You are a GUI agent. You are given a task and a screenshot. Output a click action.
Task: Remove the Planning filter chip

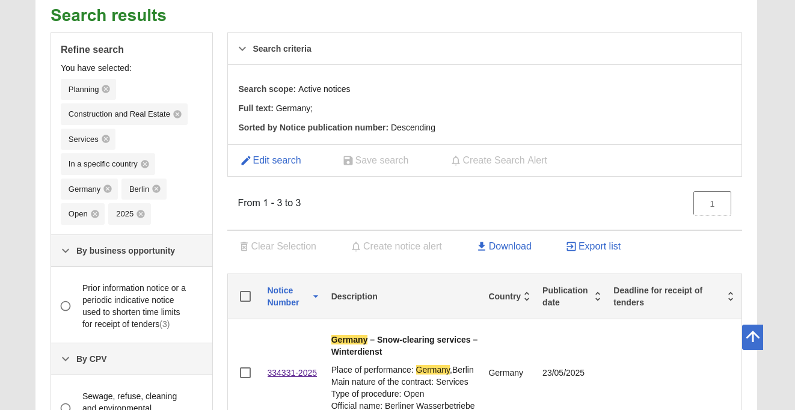coord(106,89)
